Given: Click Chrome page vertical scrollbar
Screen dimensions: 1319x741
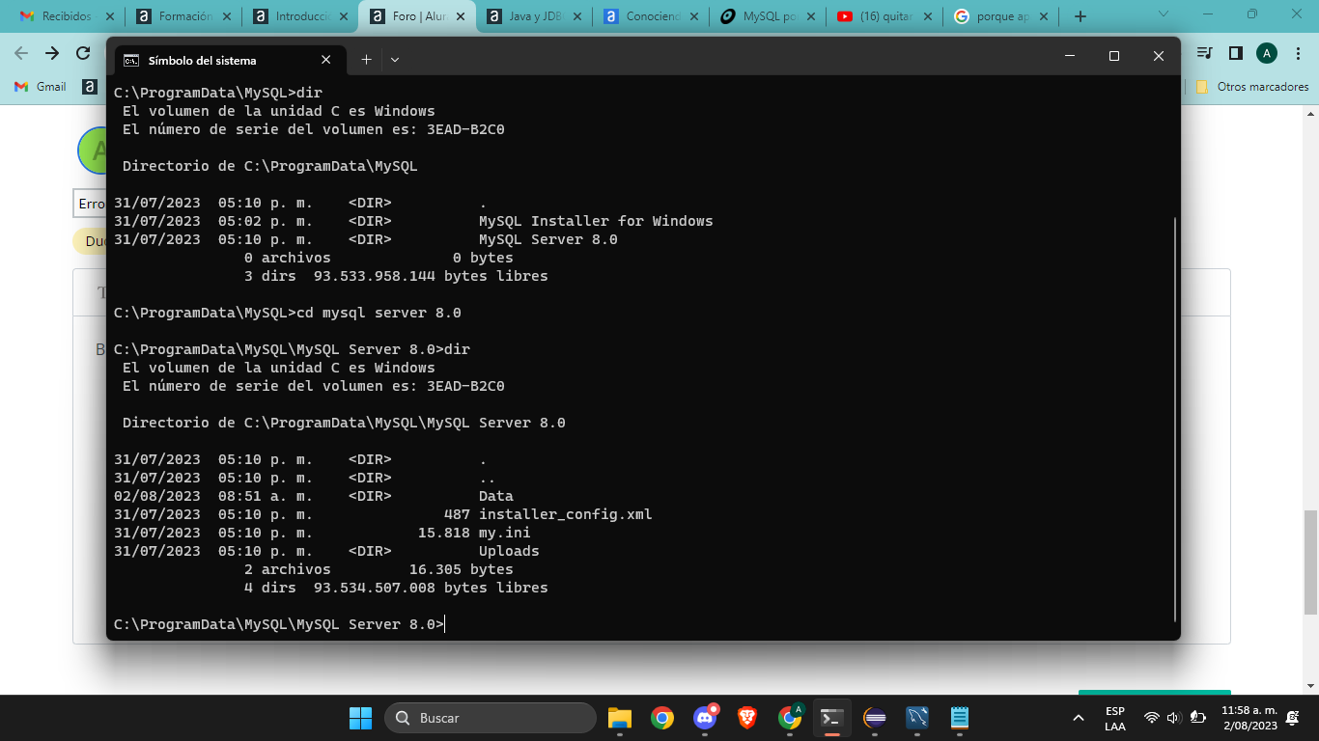Looking at the screenshot, I should pyautogui.click(x=1310, y=563).
